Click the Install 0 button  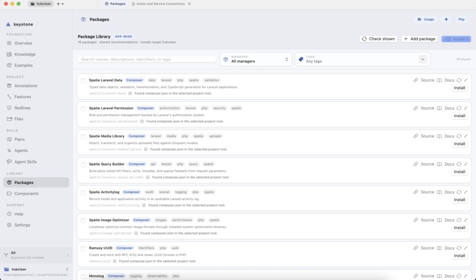(x=457, y=39)
